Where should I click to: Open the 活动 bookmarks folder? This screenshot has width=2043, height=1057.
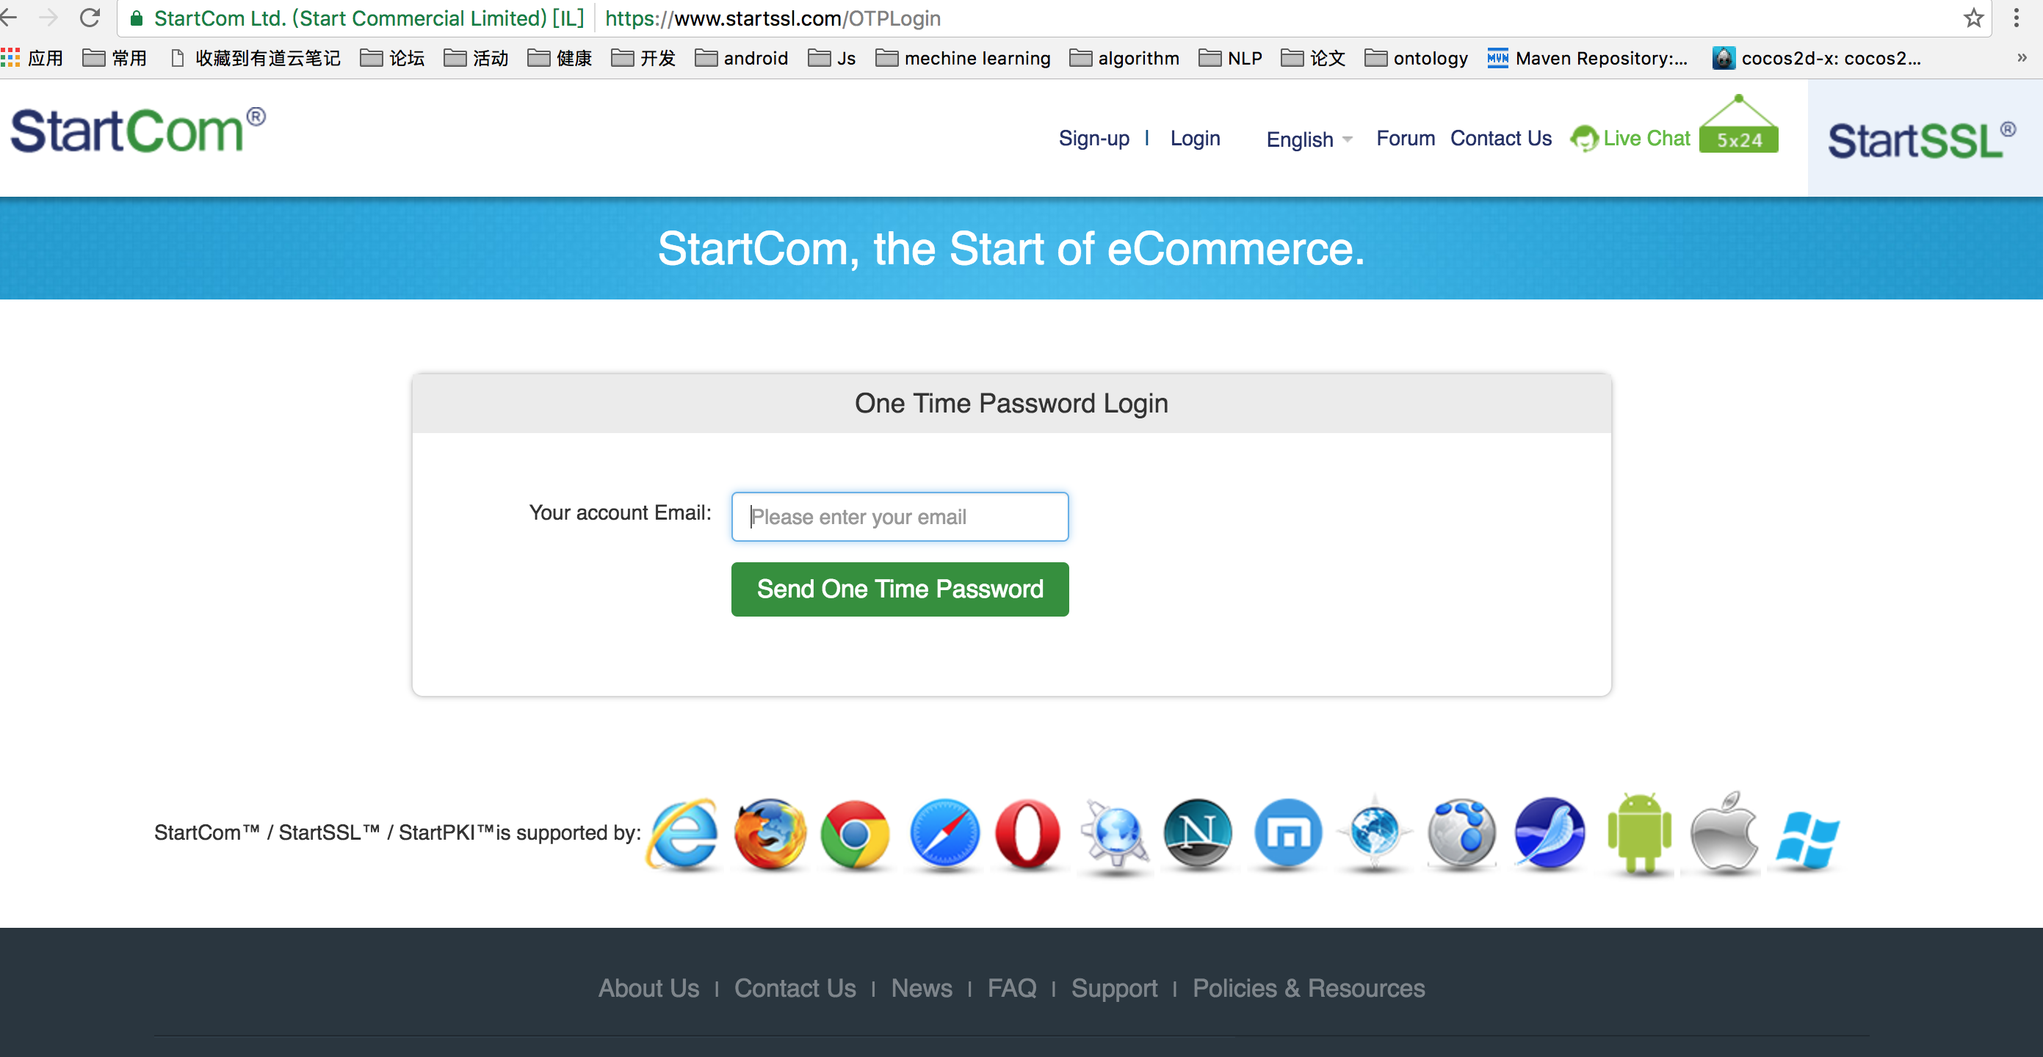tap(476, 58)
